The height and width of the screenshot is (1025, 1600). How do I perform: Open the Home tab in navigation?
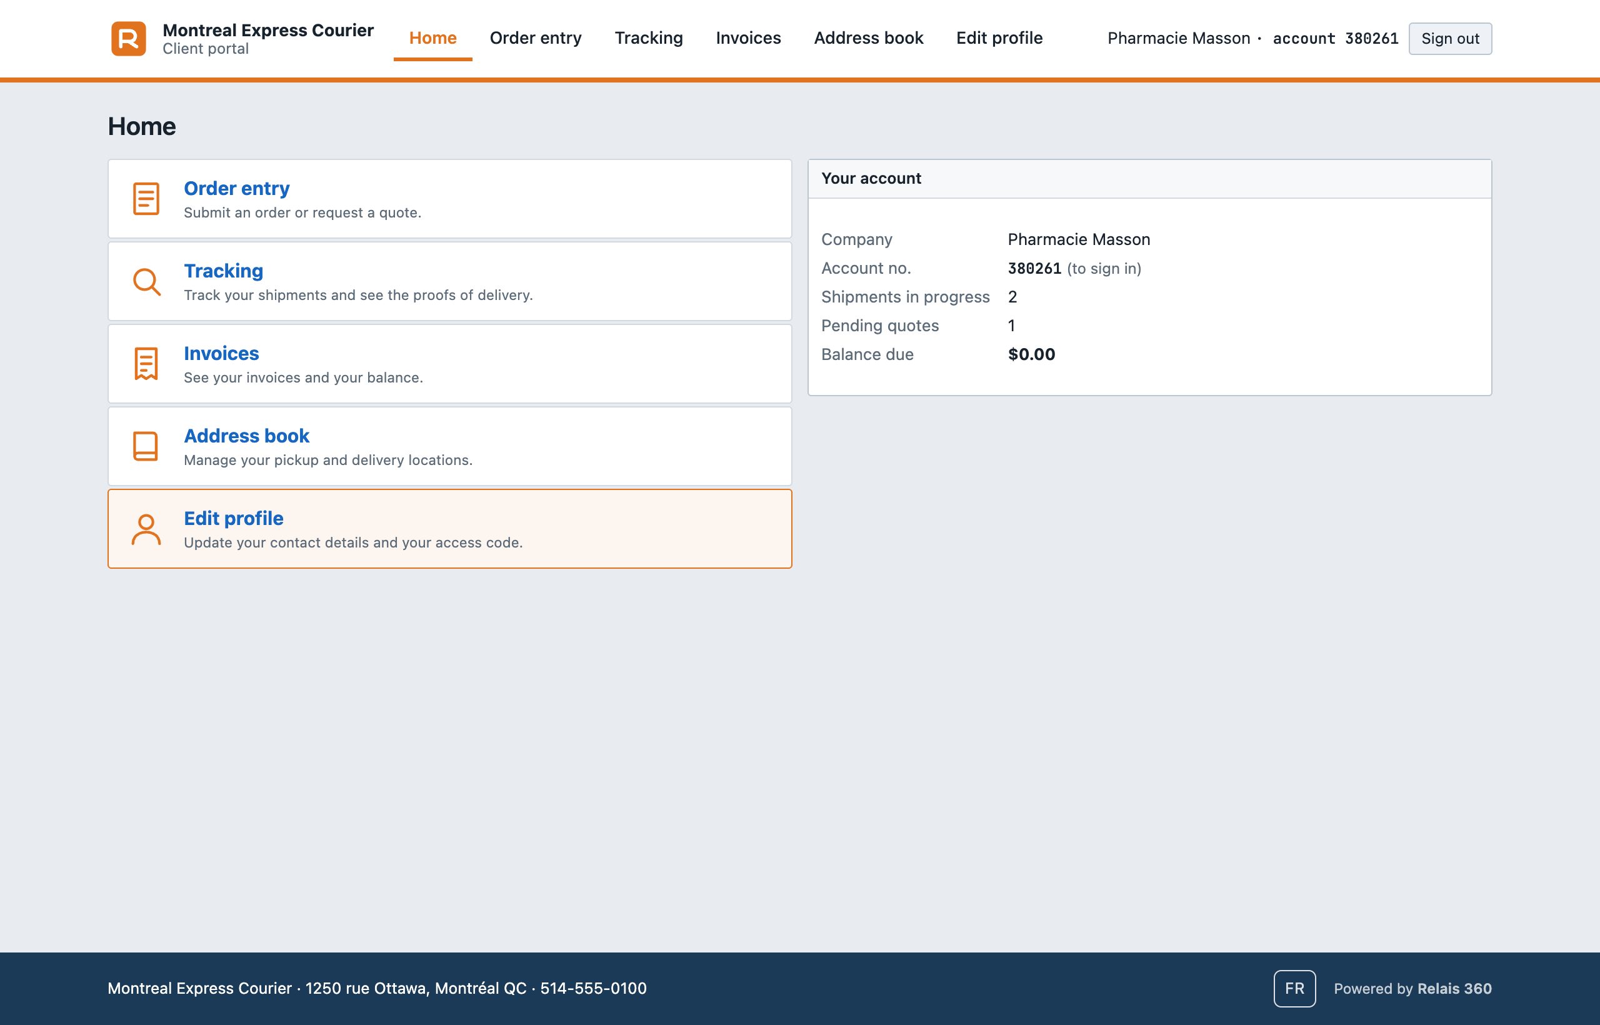pyautogui.click(x=432, y=38)
